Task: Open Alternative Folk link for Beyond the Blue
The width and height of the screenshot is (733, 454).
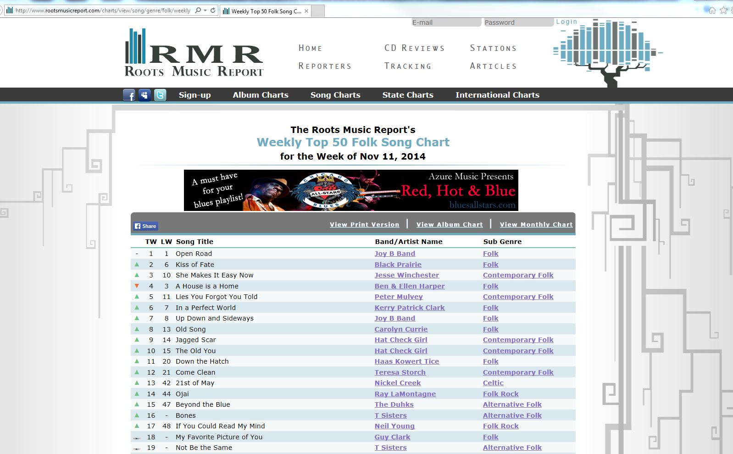Action: click(x=512, y=404)
